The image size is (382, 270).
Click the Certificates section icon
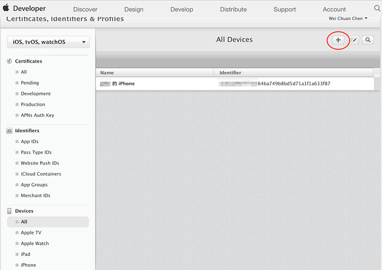pos(9,62)
